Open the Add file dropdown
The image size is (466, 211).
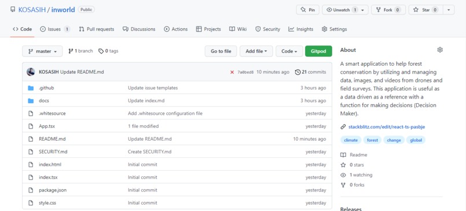pos(257,51)
